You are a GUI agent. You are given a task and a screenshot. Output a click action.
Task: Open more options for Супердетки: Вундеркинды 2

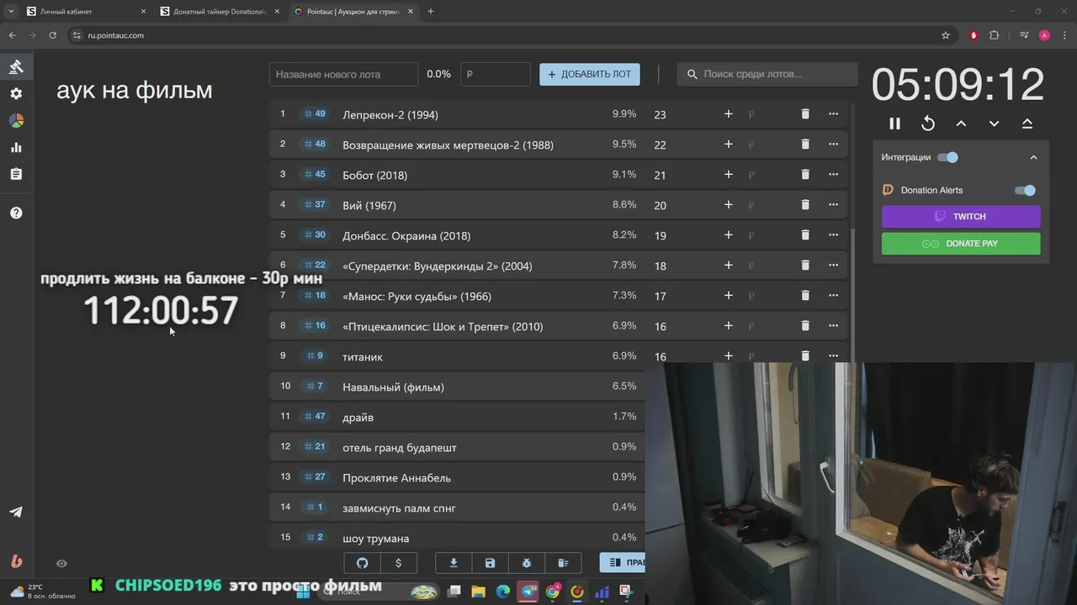pos(834,265)
